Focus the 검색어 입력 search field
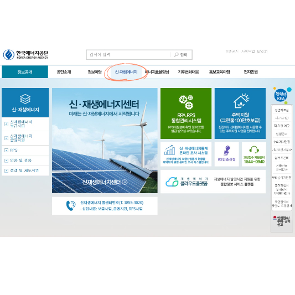 click(128, 55)
